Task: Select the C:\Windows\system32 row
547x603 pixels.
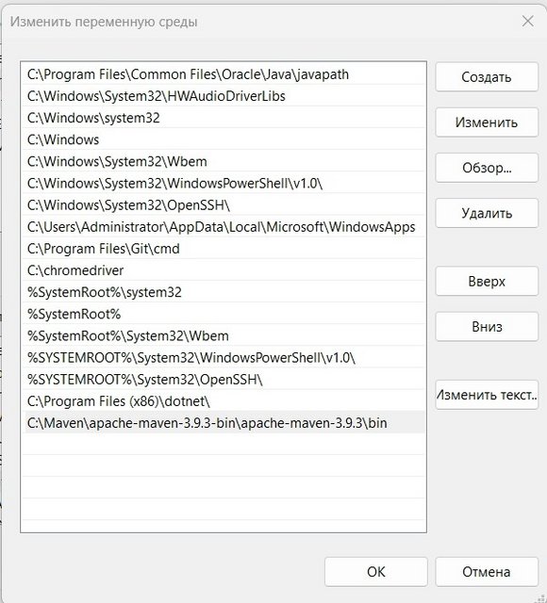Action: 224,118
